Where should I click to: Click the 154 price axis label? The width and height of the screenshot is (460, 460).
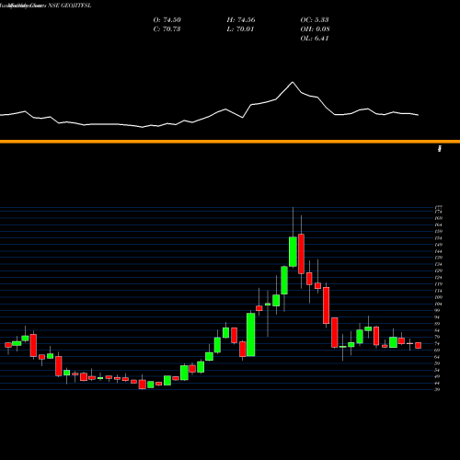pos(438,238)
